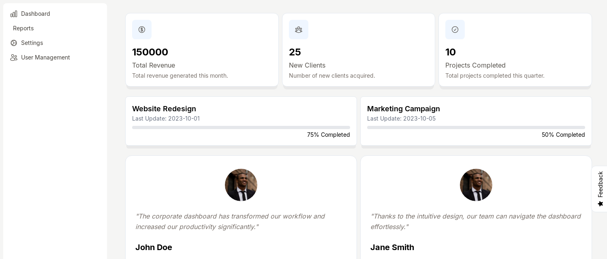This screenshot has width=607, height=259.
Task: Click the Jane Smith testimonial quote
Action: pos(475,221)
